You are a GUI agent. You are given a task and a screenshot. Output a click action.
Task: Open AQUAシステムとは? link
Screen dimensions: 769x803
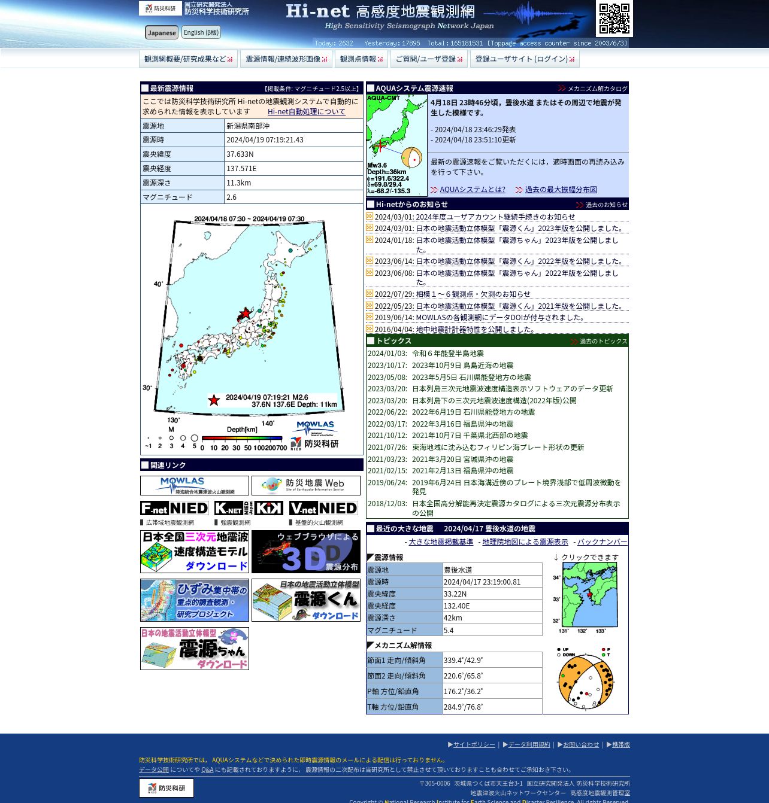472,189
